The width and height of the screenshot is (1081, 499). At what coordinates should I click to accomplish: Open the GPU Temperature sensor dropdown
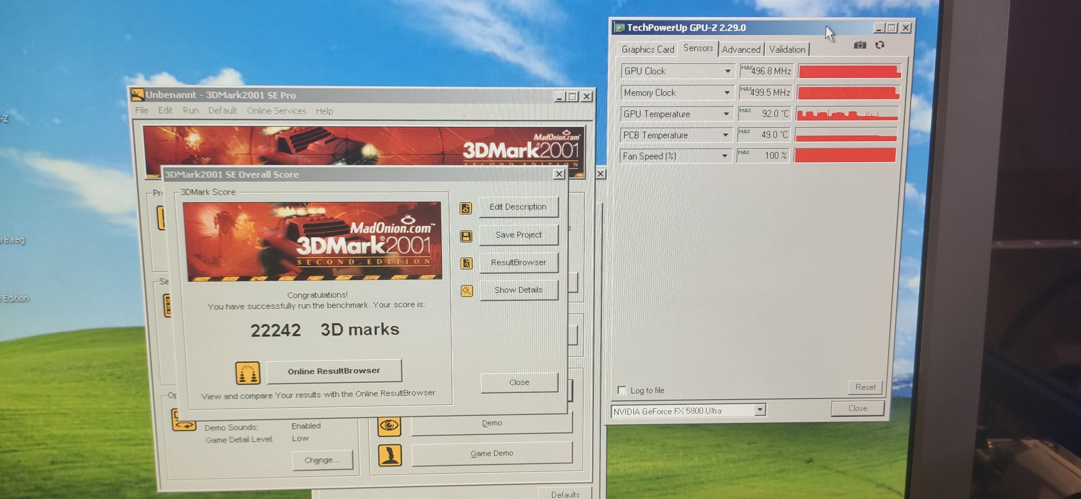point(726,114)
